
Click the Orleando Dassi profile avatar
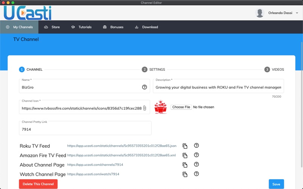[260, 13]
